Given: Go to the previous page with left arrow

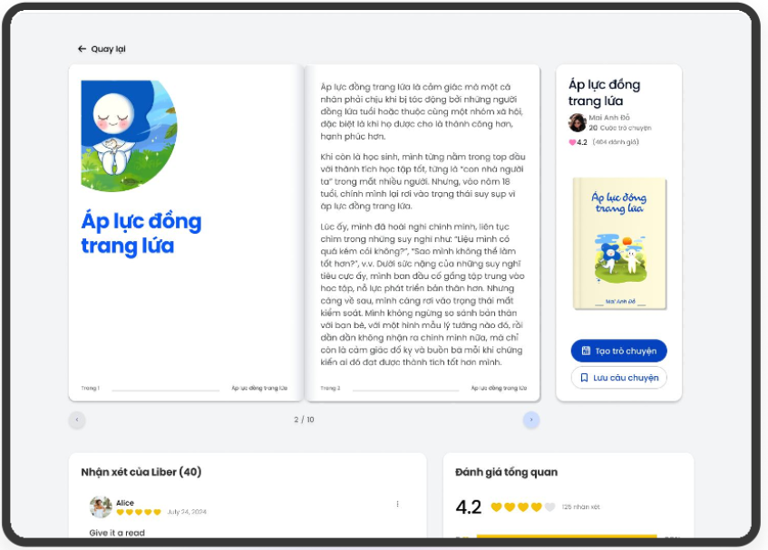Looking at the screenshot, I should [x=77, y=420].
